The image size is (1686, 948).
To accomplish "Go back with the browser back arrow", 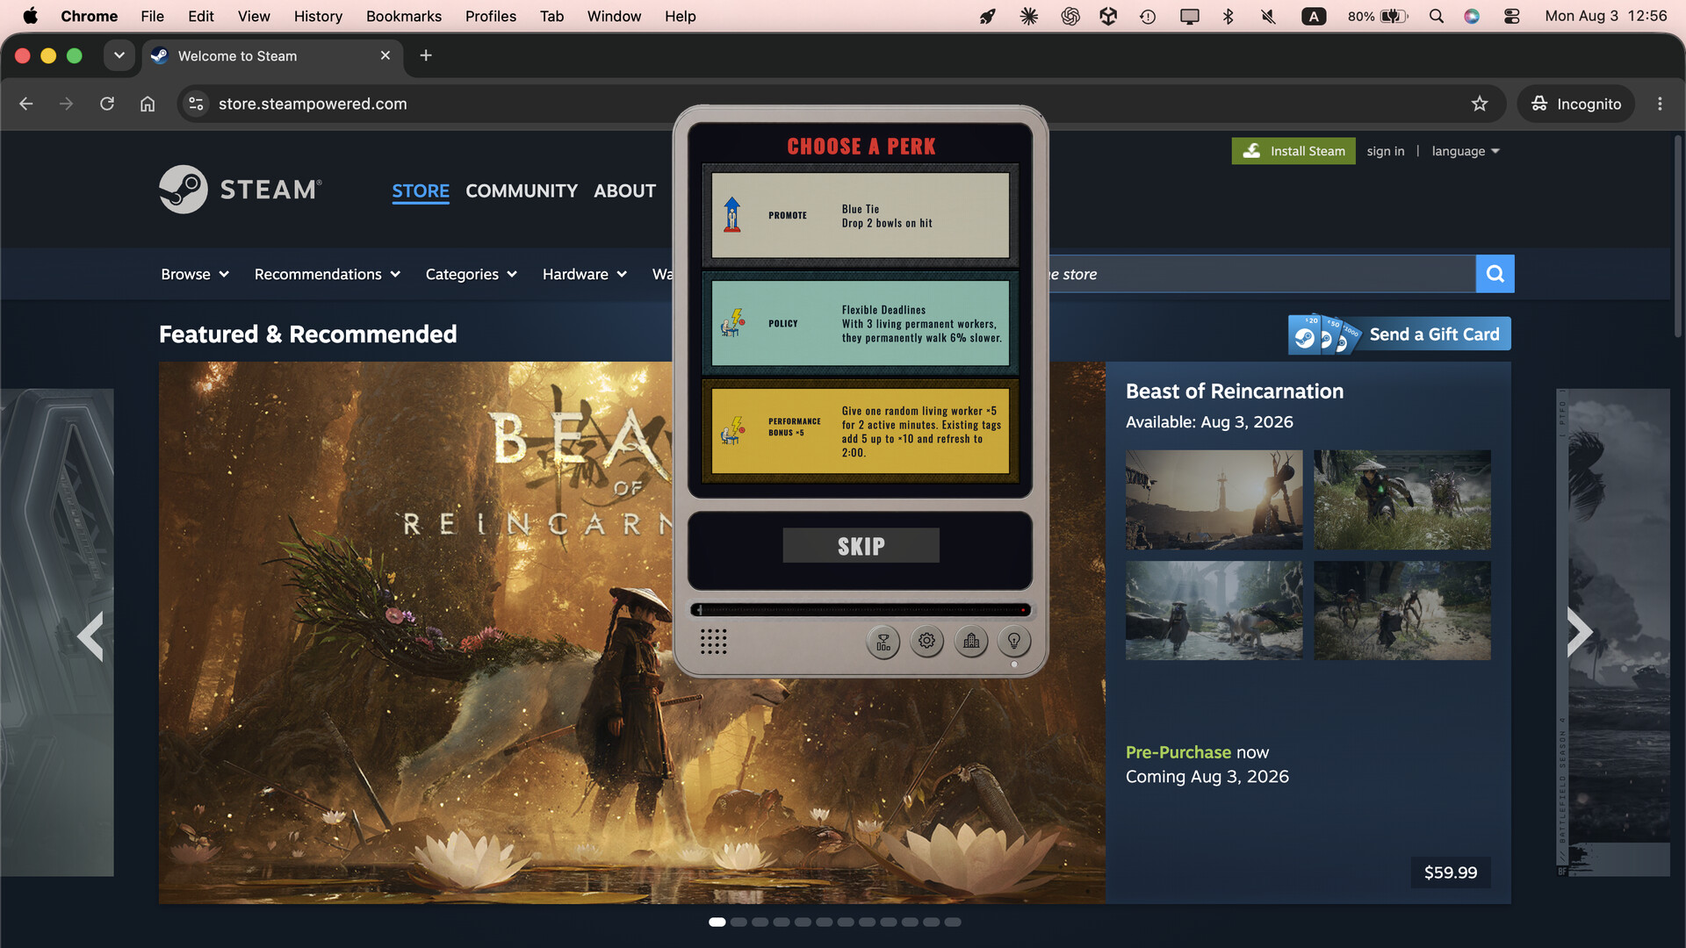I will pyautogui.click(x=26, y=104).
